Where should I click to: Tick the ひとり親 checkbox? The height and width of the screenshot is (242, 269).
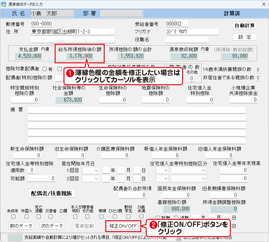click(x=115, y=216)
